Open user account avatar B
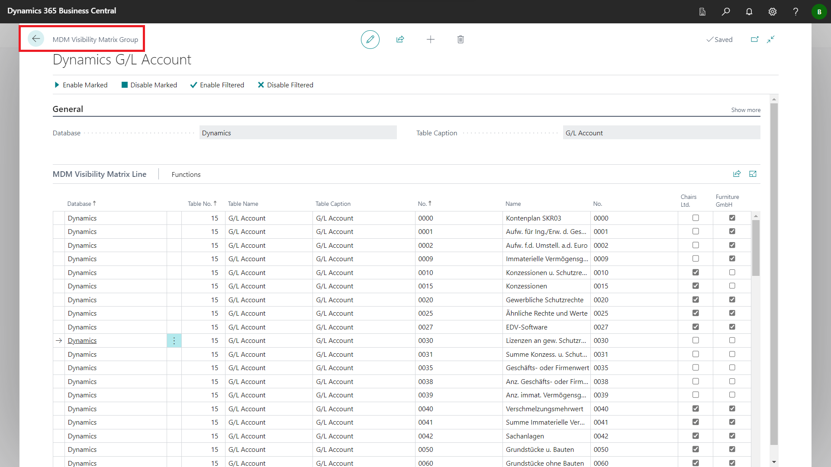 coord(819,12)
